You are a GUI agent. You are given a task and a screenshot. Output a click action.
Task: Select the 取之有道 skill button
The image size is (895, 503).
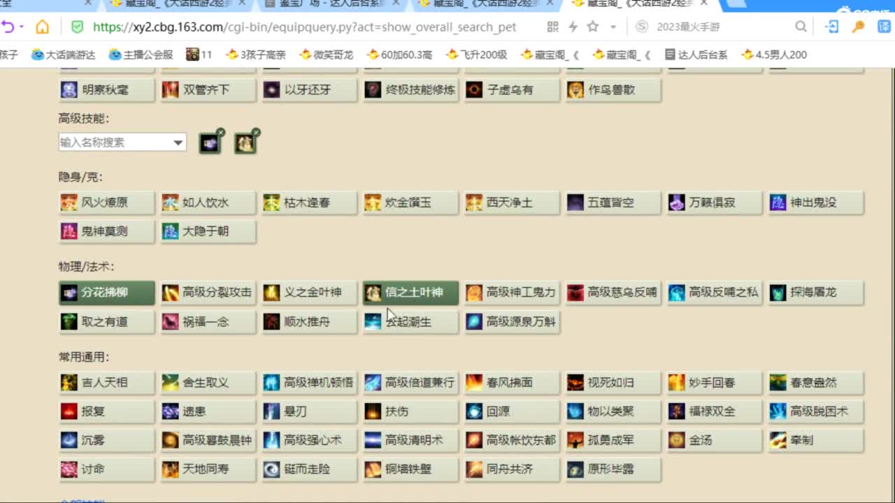click(x=106, y=322)
